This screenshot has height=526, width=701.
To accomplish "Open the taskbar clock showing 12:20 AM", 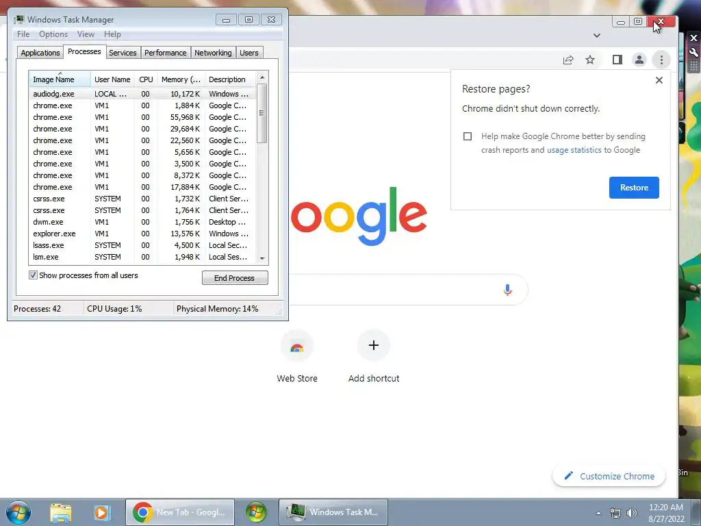I will coord(665,512).
